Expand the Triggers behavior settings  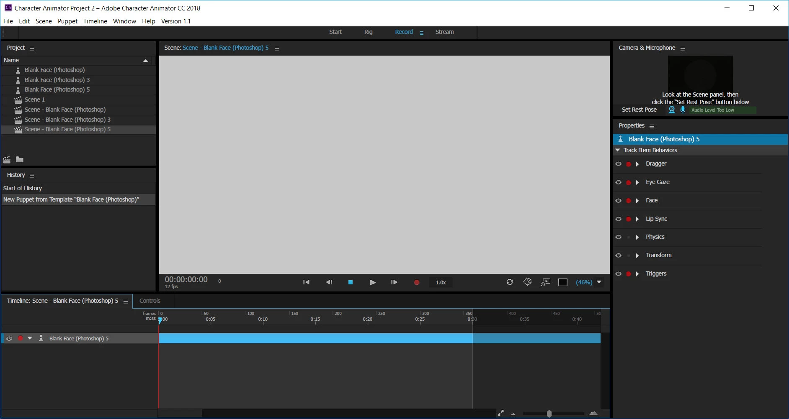point(637,274)
